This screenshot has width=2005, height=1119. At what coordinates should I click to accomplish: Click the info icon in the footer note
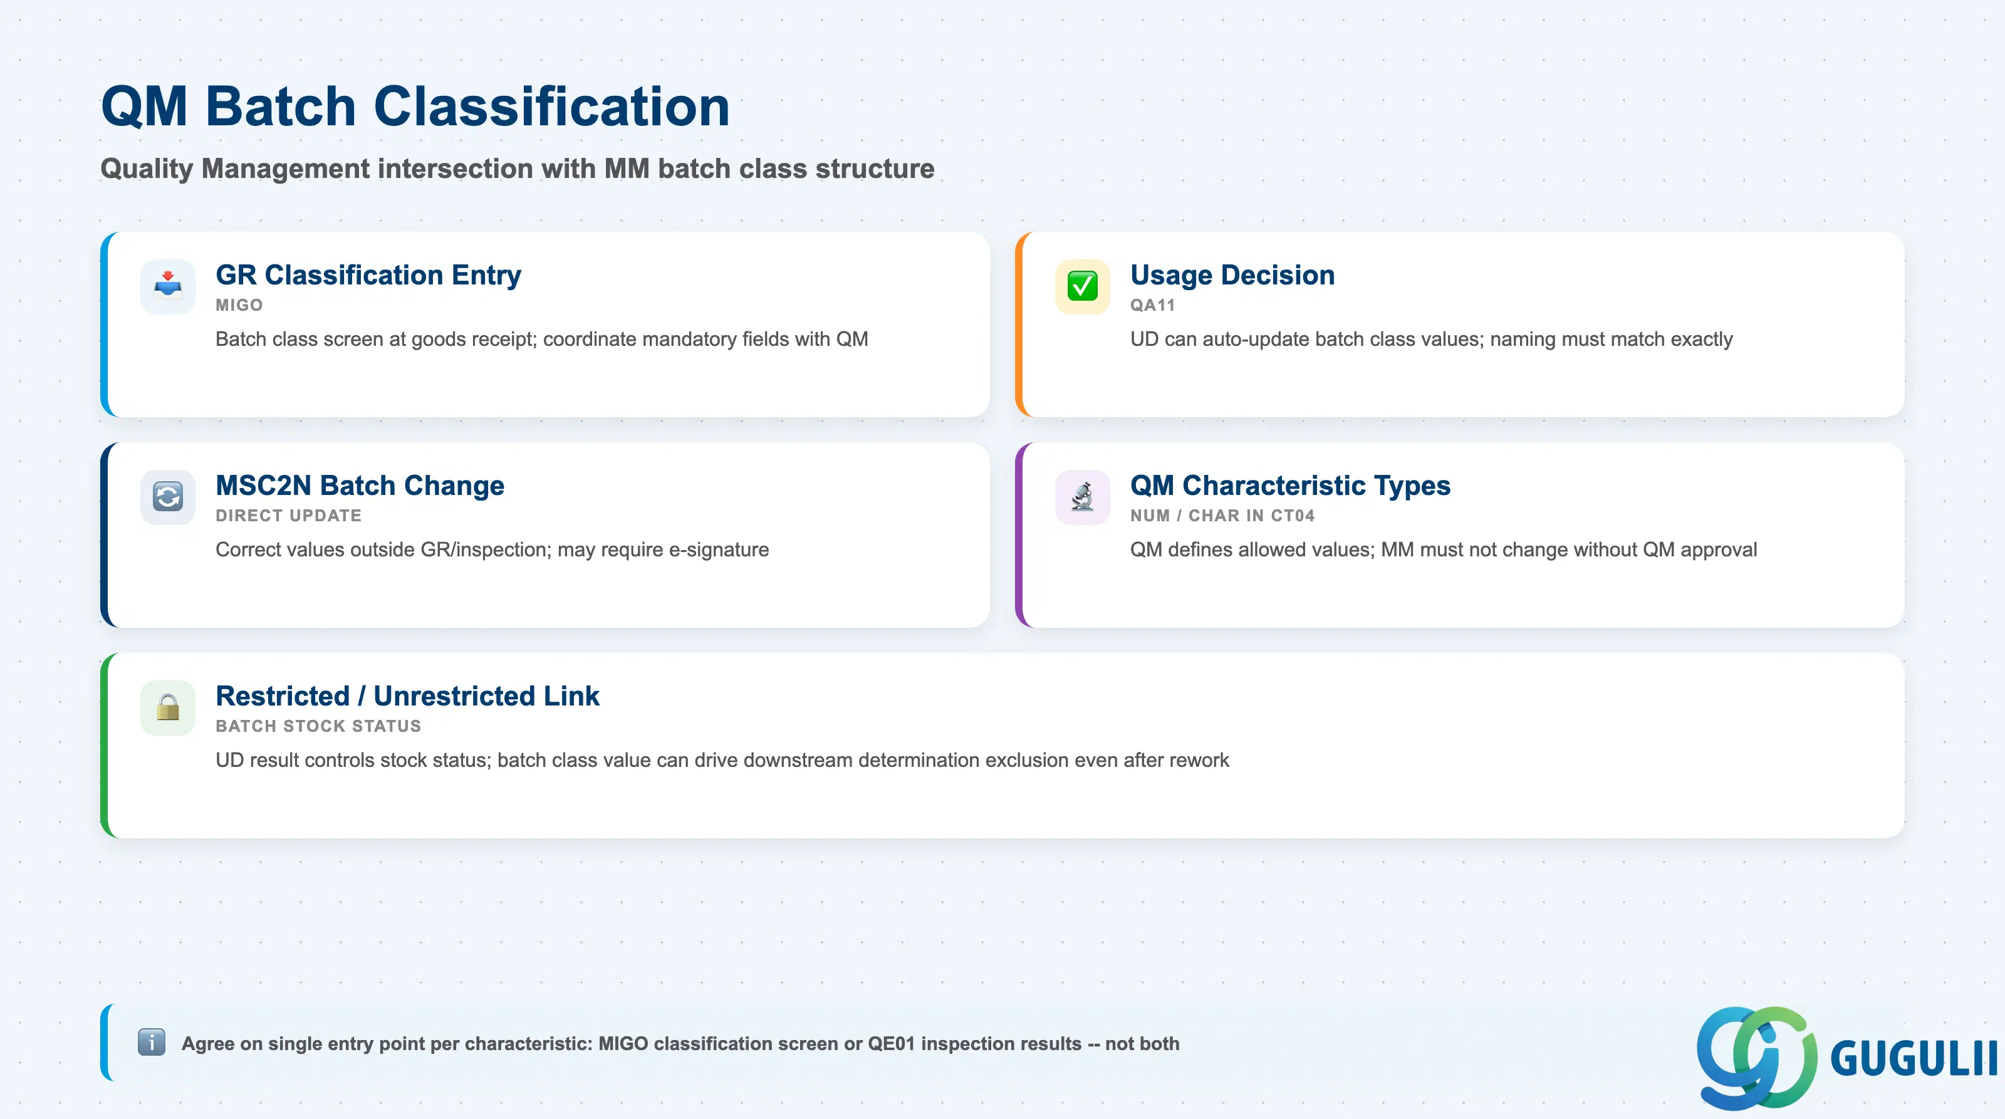[x=151, y=1042]
